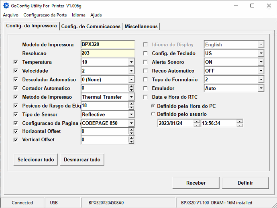Click the Desmarcar tudo button

82,159
